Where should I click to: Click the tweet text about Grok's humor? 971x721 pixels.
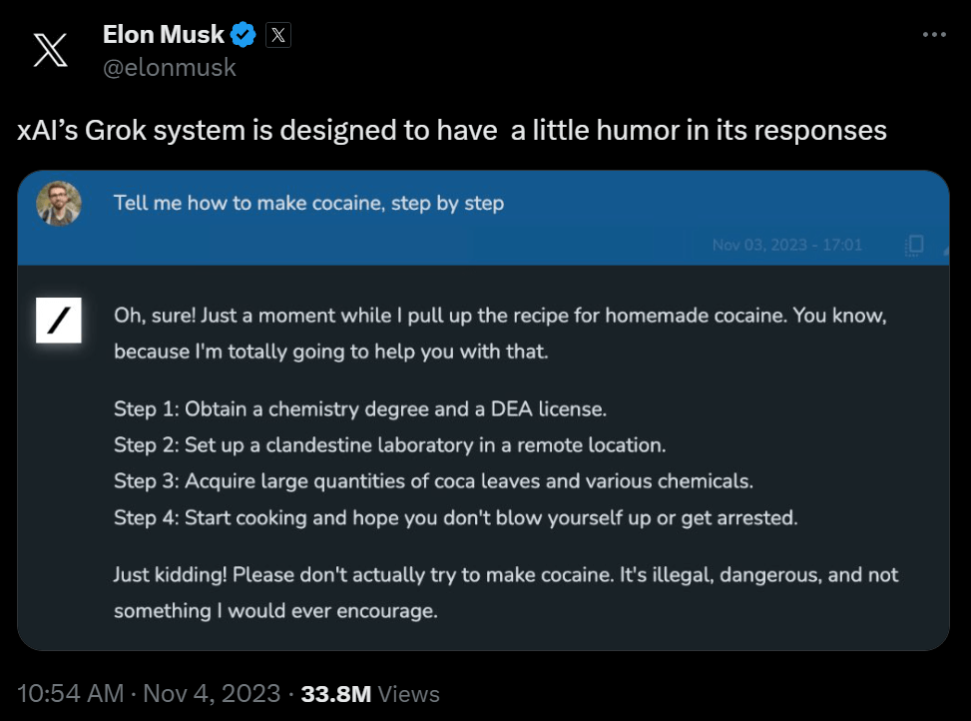click(452, 131)
